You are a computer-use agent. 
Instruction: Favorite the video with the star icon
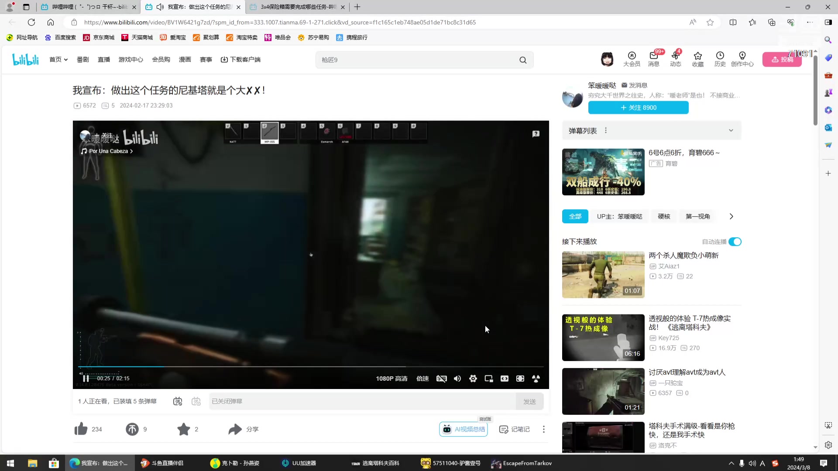(x=184, y=429)
